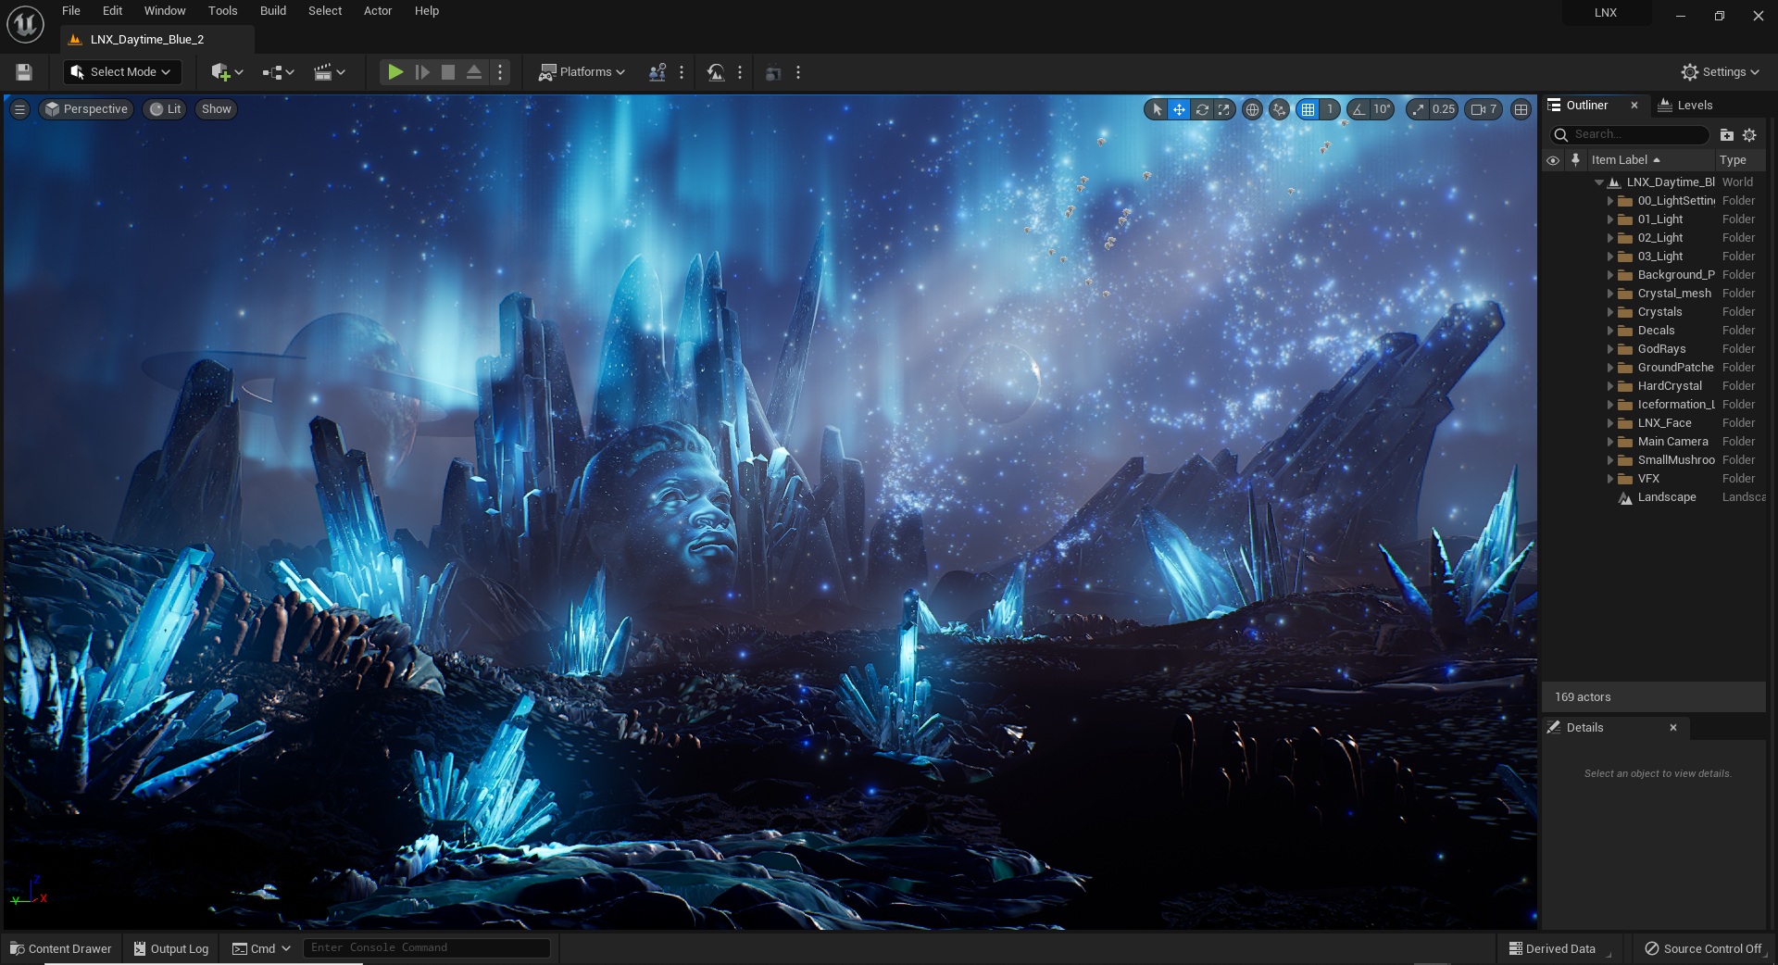This screenshot has width=1778, height=965.
Task: Click the Output Log button
Action: 171,948
